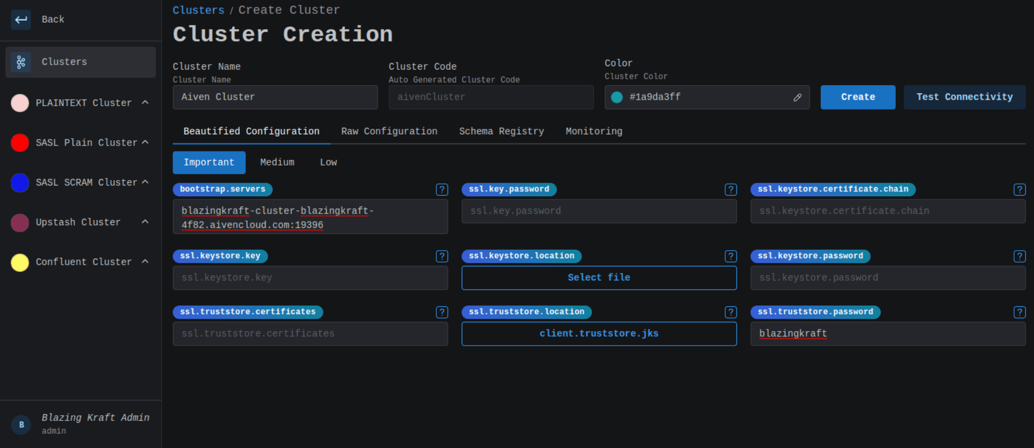This screenshot has width=1034, height=448.
Task: Click the color edit pencil icon
Action: click(798, 98)
